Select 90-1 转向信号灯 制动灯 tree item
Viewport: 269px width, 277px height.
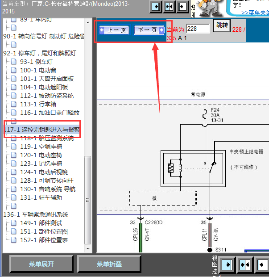pos(44,36)
